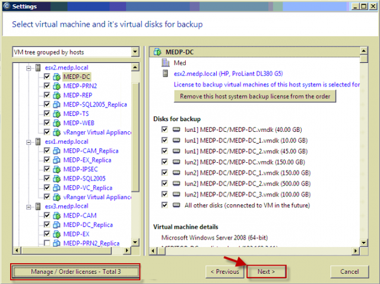Click details pane scroll down arrow
380x284 pixels.
pos(364,242)
